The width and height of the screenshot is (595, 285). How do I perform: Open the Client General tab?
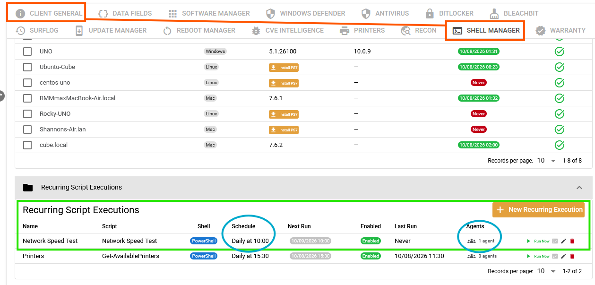click(49, 13)
